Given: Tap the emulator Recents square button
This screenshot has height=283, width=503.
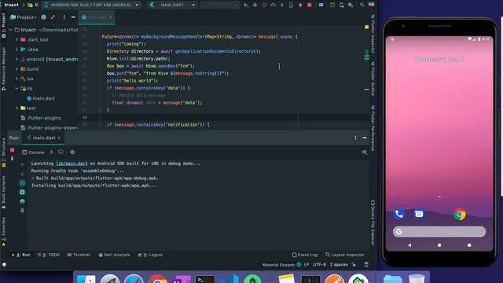Looking at the screenshot, I should tap(469, 245).
